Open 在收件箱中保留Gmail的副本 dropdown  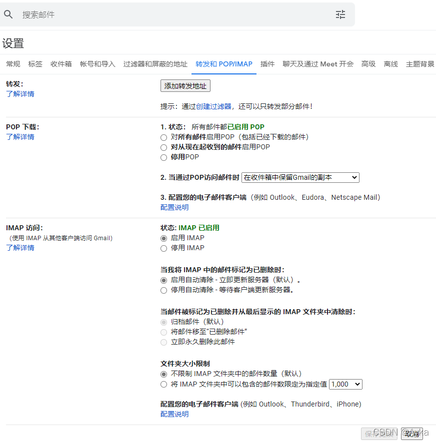tap(300, 177)
